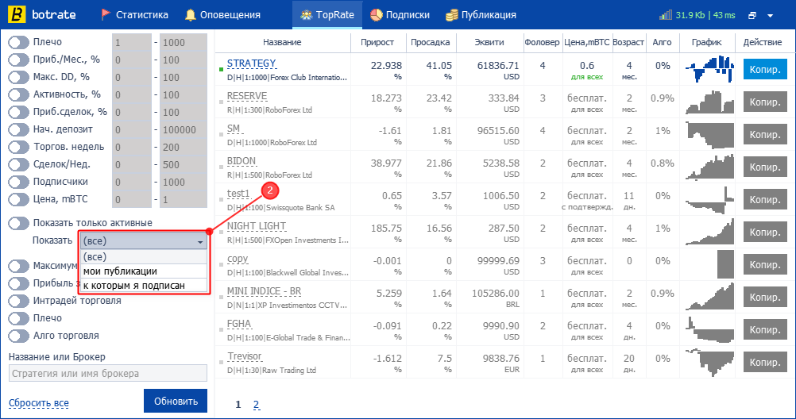
Task: Click Сделок/Нед. maximum field 500
Action: (x=184, y=164)
